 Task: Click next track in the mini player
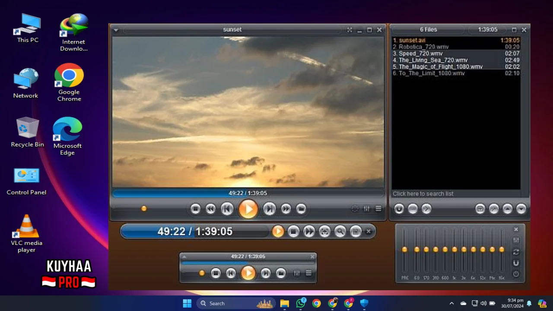click(x=266, y=273)
